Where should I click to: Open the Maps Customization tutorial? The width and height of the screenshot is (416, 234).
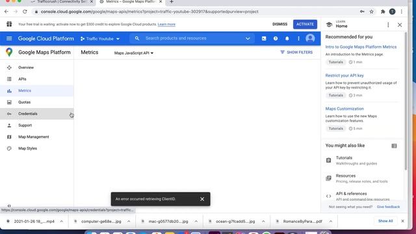[344, 109]
